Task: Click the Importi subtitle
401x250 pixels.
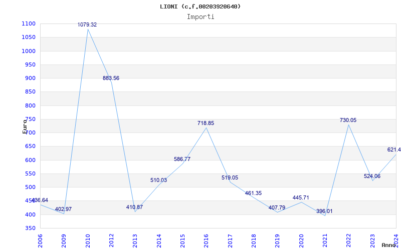Action: point(200,17)
